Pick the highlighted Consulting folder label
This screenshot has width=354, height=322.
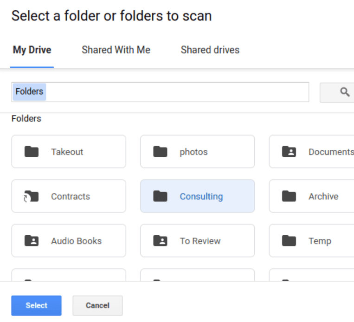click(201, 196)
